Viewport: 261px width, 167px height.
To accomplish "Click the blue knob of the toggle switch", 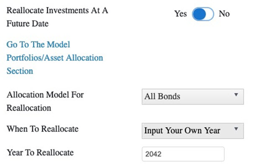I will click(199, 14).
